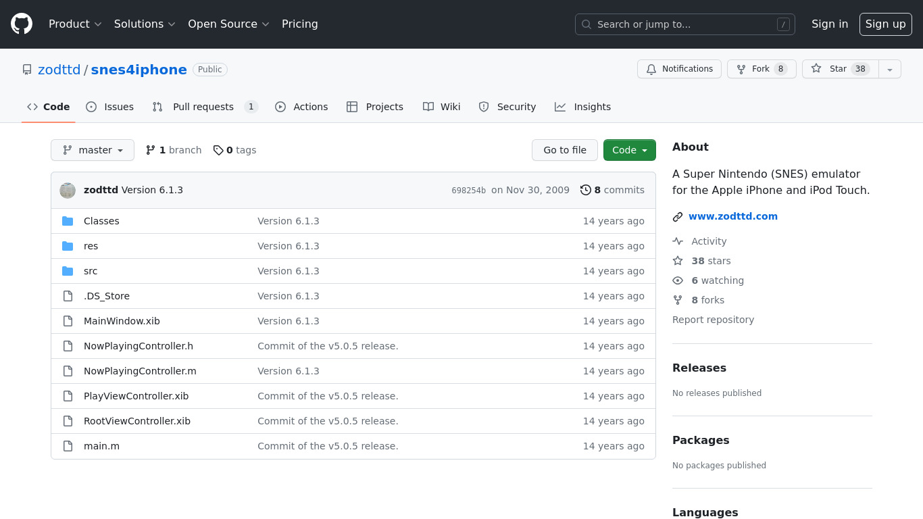
Task: View the 38 stars link
Action: 701,261
